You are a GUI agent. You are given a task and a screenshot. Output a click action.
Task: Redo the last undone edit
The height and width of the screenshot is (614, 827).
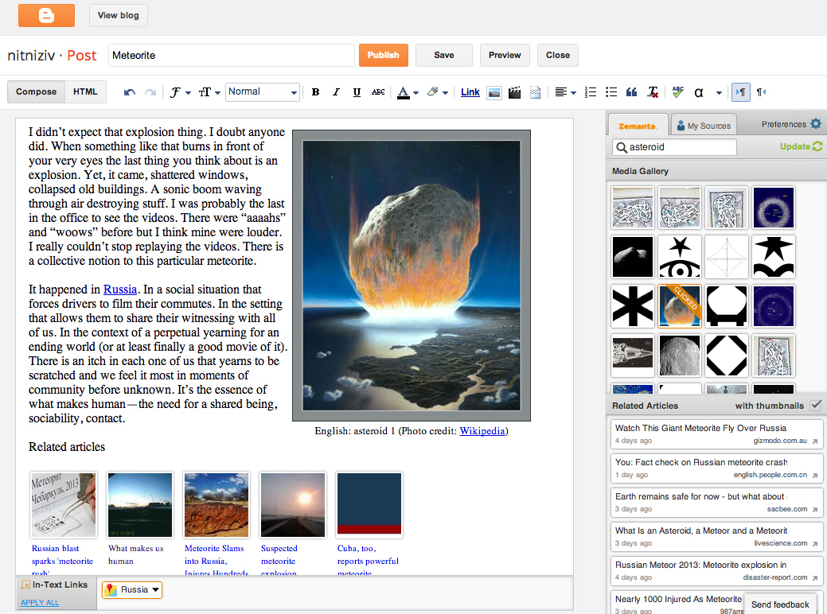tap(150, 92)
